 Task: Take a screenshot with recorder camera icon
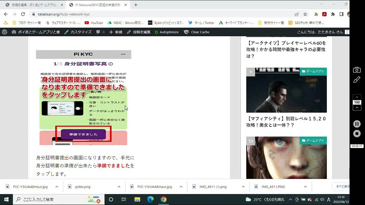[357, 70]
